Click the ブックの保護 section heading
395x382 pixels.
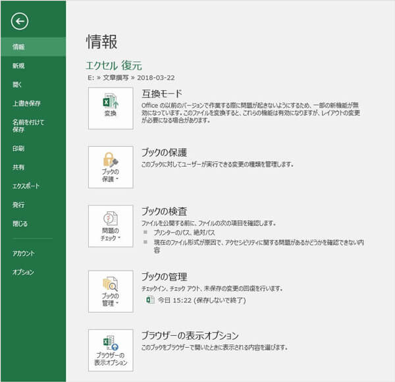(x=164, y=152)
